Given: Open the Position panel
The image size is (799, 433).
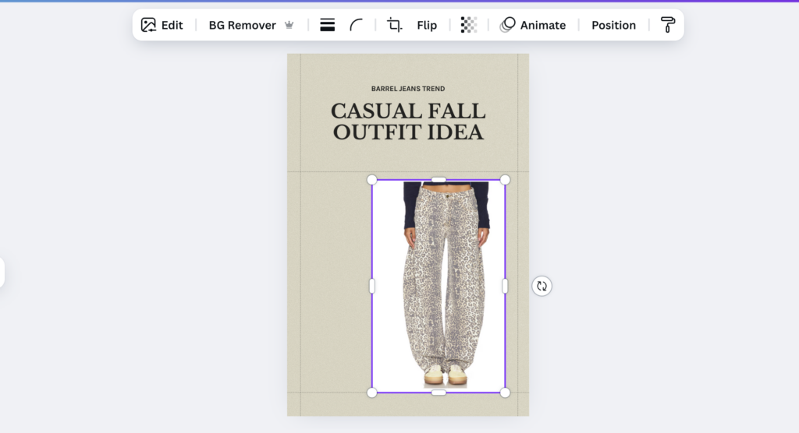Looking at the screenshot, I should pyautogui.click(x=613, y=25).
